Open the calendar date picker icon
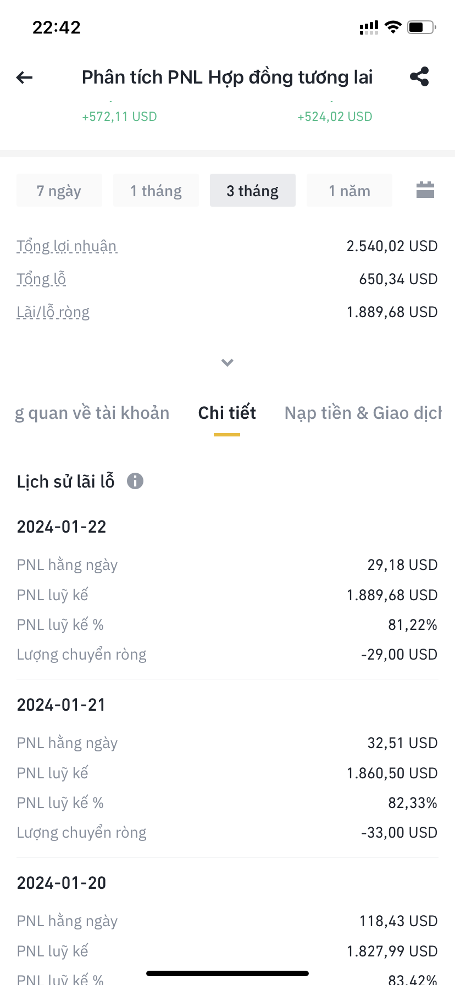This screenshot has width=455, height=985. pos(425,190)
